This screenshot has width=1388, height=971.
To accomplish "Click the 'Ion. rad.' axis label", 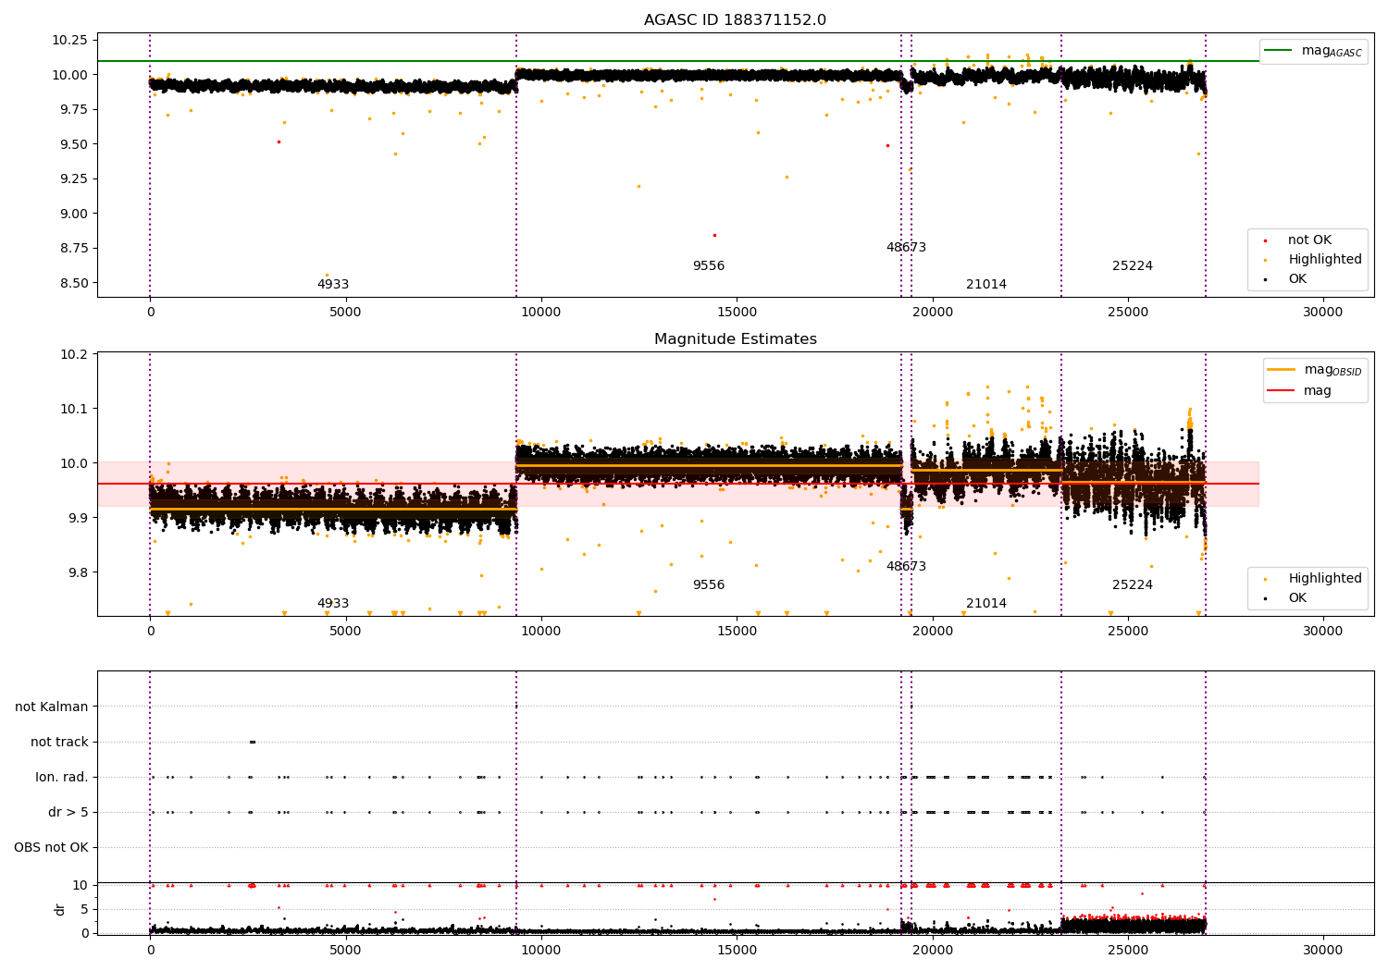I will coord(62,778).
